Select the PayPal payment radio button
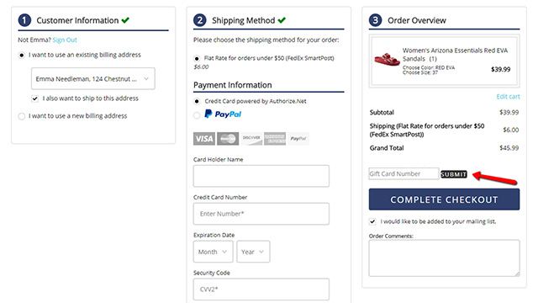Viewport: 538px width, 303px height. pos(197,115)
